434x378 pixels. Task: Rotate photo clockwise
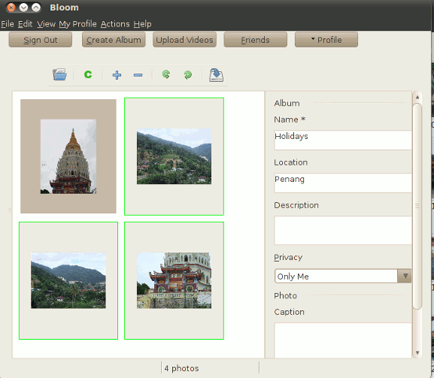click(187, 74)
